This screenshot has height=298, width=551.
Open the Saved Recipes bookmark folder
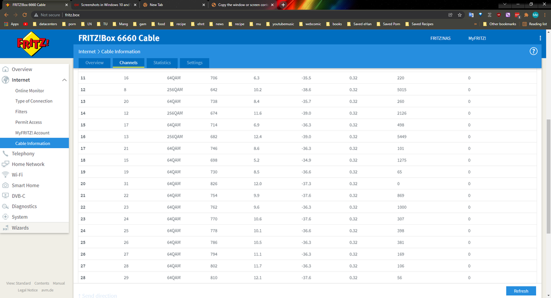pos(419,24)
